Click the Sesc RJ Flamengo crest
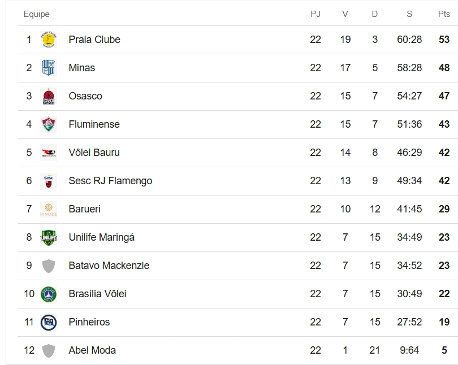This screenshot has height=365, width=458. pyautogui.click(x=49, y=181)
